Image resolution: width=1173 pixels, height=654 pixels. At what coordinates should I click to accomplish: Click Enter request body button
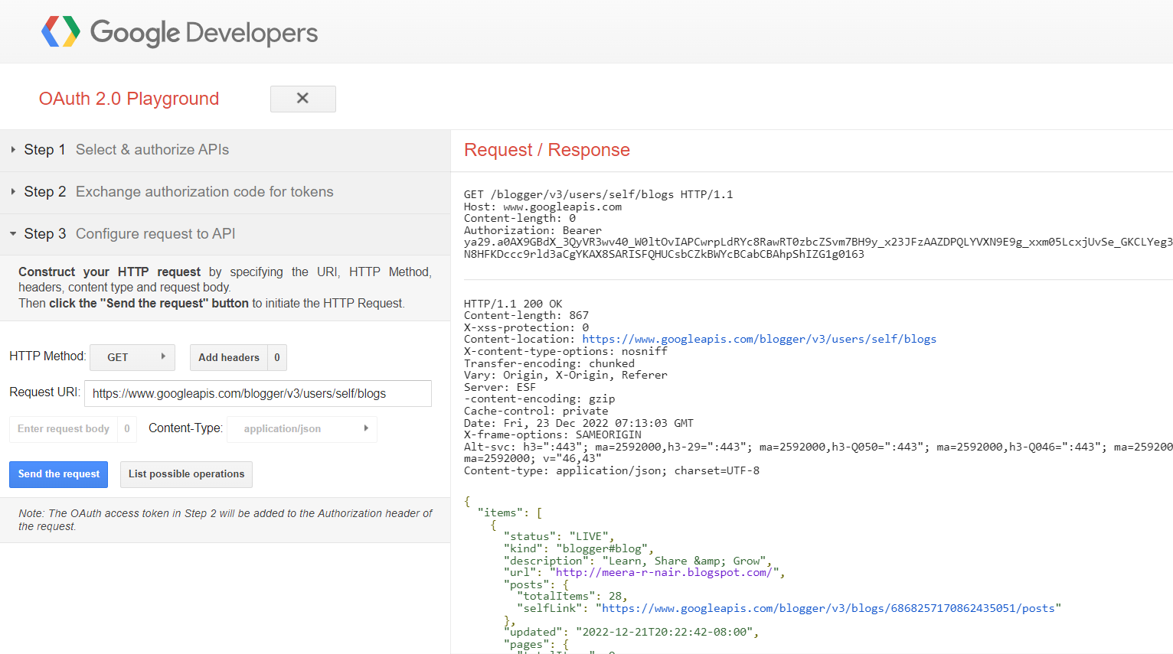[64, 428]
